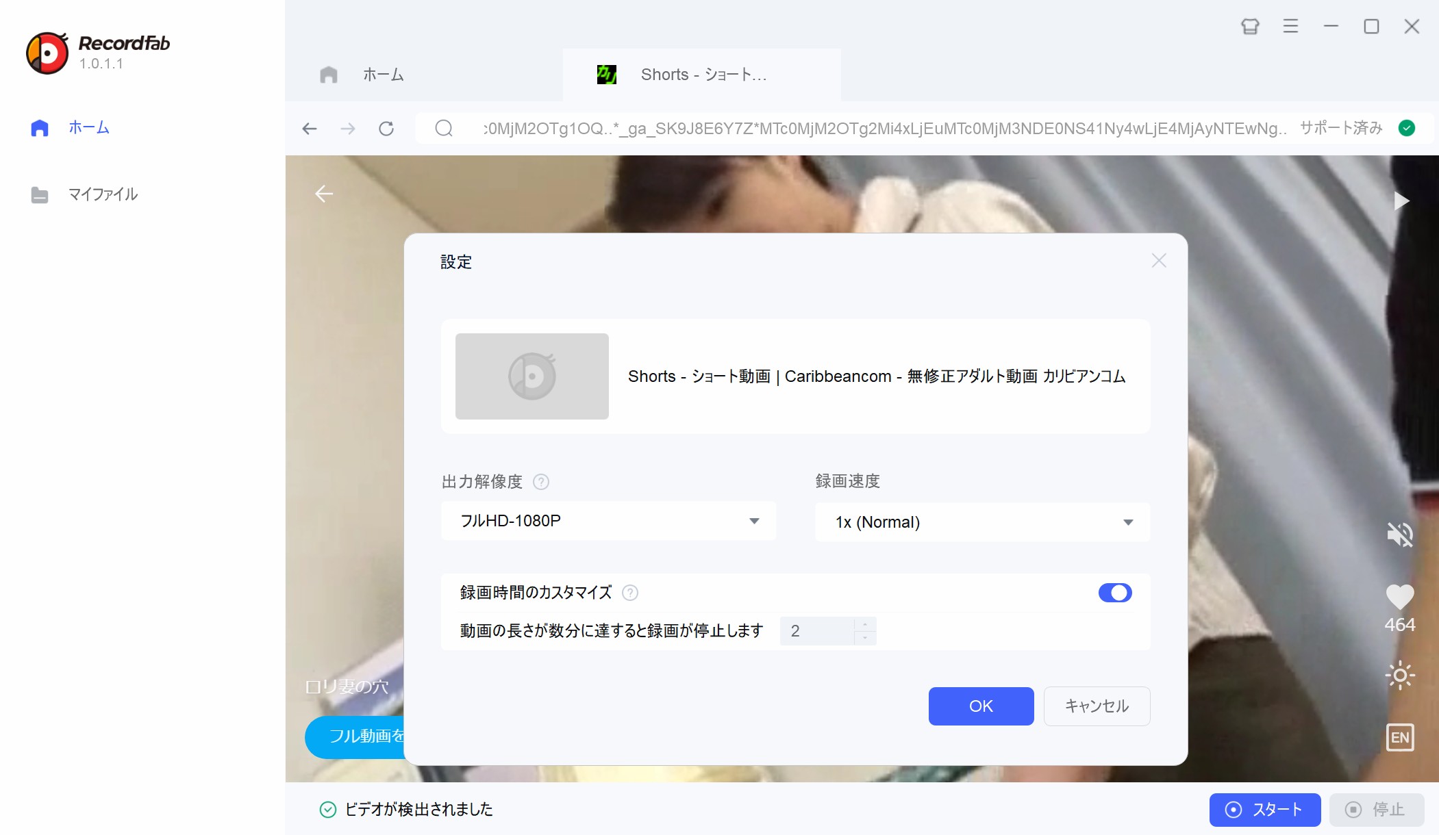Click the サポート済み label
Screen dimensions: 1439x835
[x=1341, y=128]
